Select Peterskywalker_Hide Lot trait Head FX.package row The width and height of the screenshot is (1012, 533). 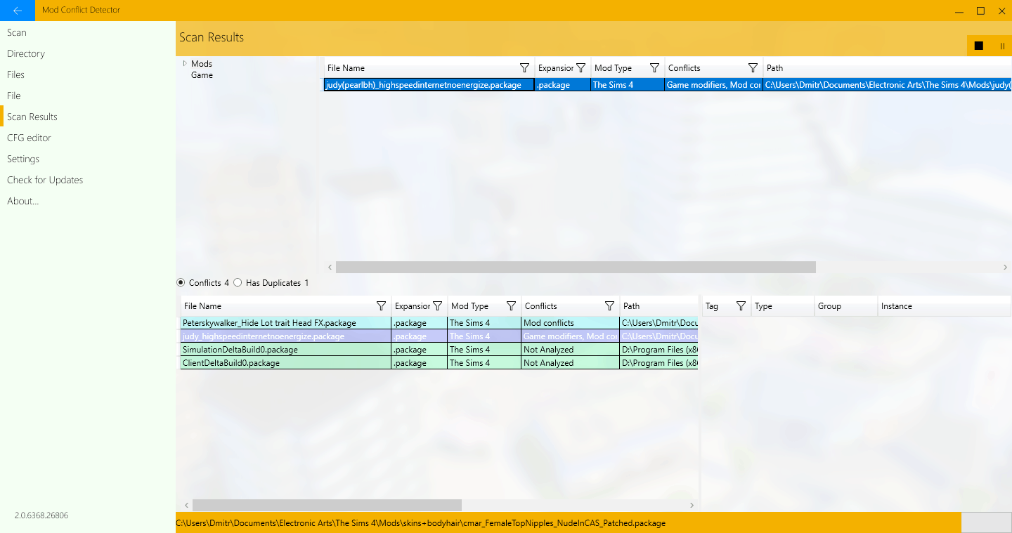point(269,323)
